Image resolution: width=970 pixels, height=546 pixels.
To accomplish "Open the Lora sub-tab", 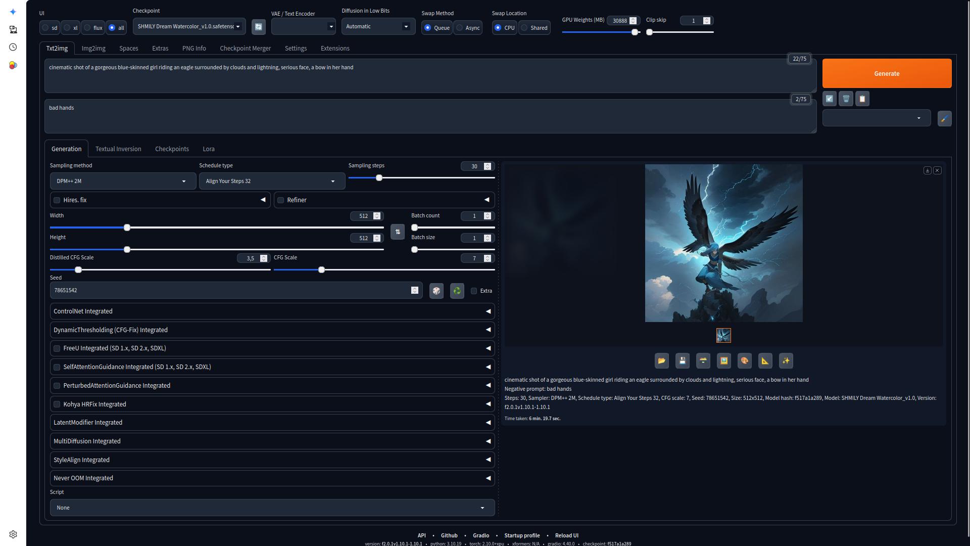I will click(x=209, y=149).
